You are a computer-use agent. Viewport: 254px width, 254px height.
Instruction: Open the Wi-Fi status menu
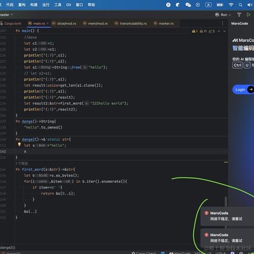231,5
